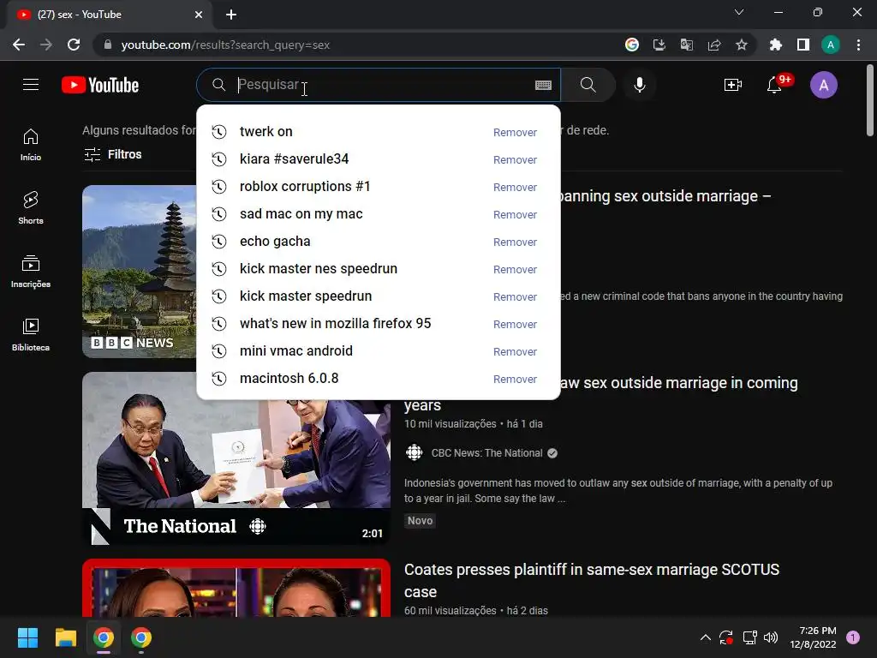Remove mini vmac android from history
This screenshot has height=658, width=877.
tap(515, 352)
